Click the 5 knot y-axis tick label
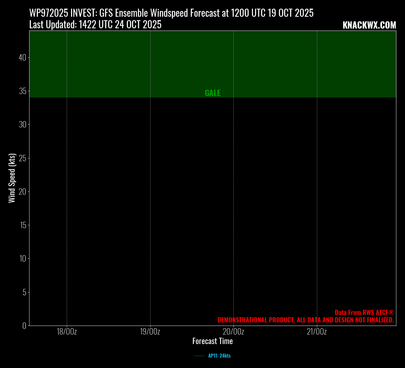405x368 pixels. pos(24,292)
